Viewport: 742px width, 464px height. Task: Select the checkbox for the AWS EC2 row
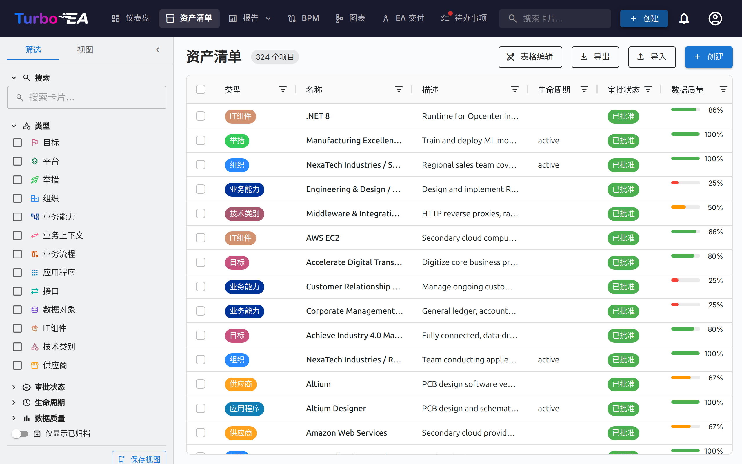201,238
